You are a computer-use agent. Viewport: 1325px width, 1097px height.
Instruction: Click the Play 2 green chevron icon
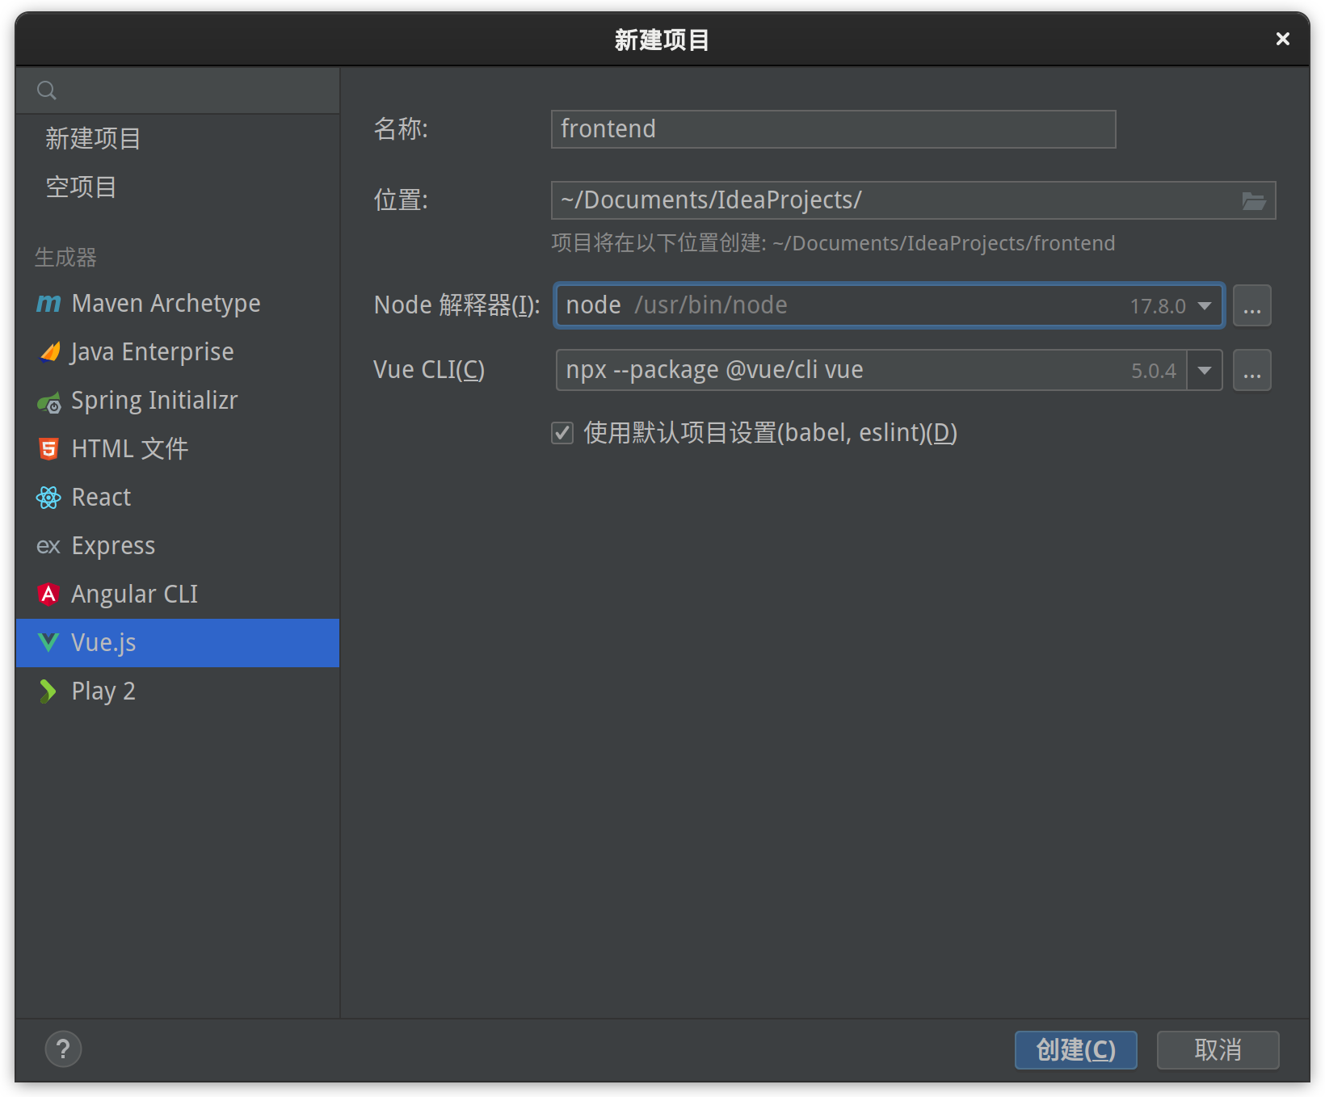coord(48,691)
